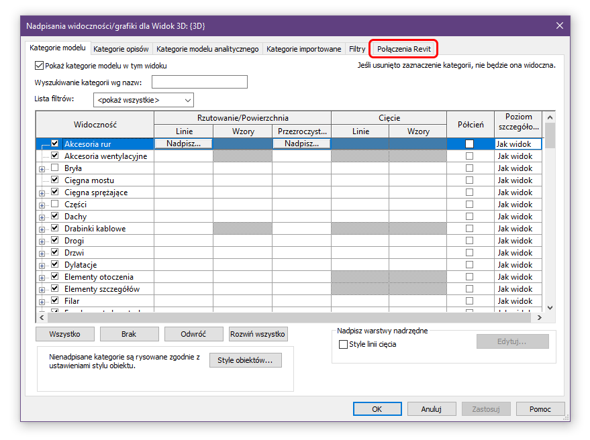Click the Rozwiń wszystko button

click(x=258, y=334)
